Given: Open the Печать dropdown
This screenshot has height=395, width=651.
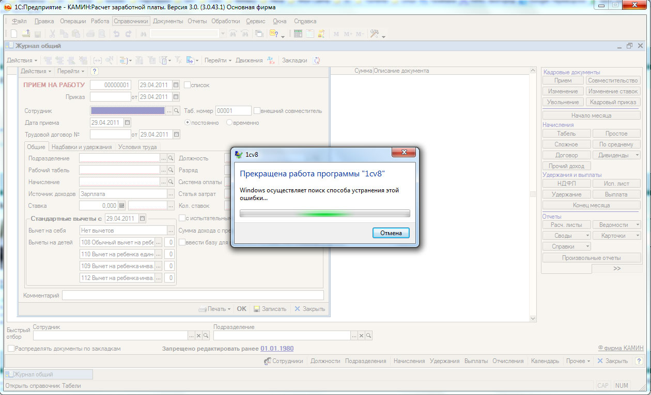Looking at the screenshot, I should tap(214, 309).
